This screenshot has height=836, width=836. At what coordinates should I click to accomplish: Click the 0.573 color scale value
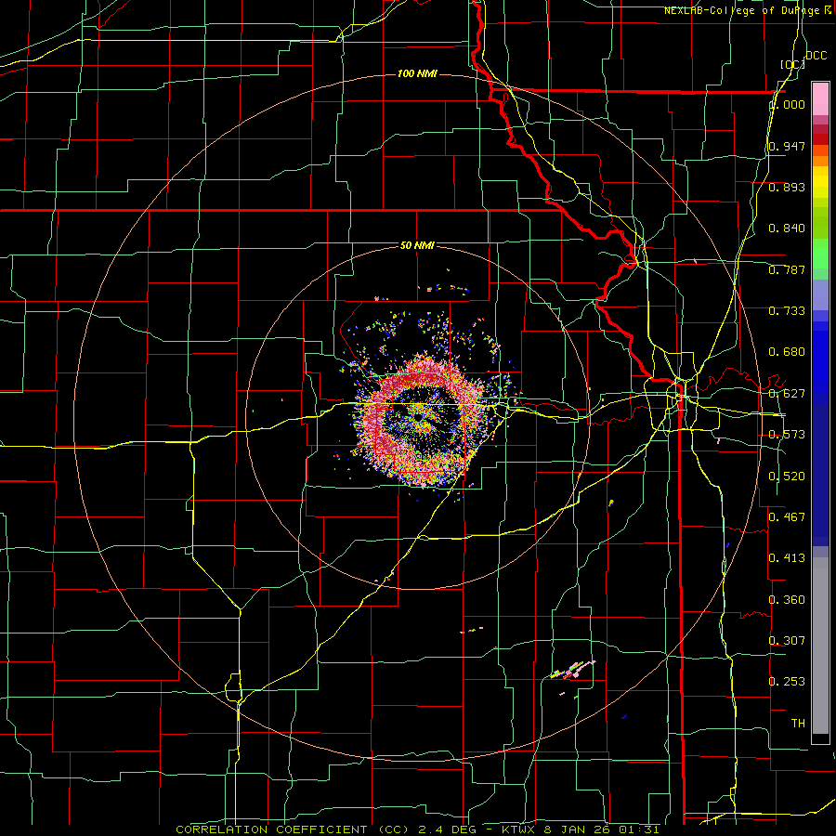click(x=787, y=435)
